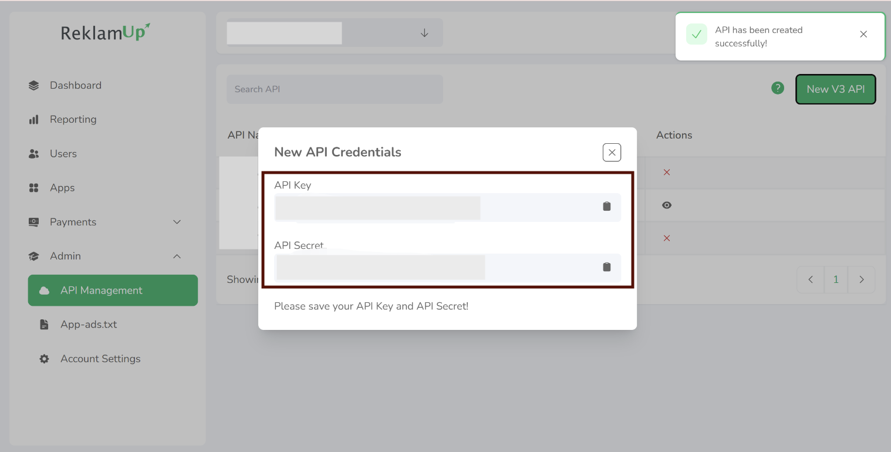Click the New V3 API button

pyautogui.click(x=835, y=89)
